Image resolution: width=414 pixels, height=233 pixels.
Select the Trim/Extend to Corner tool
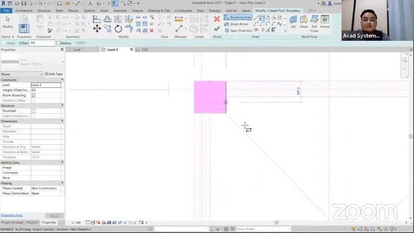[x=129, y=28]
